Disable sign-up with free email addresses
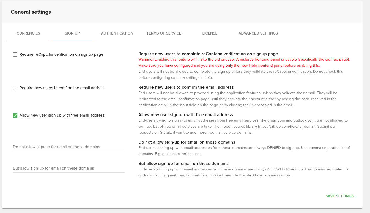This screenshot has width=370, height=213. (x=15, y=116)
